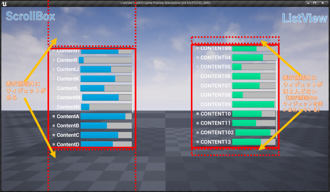Click the ContentJ blue progress bar
This screenshot has width=330, height=192.
106,69
